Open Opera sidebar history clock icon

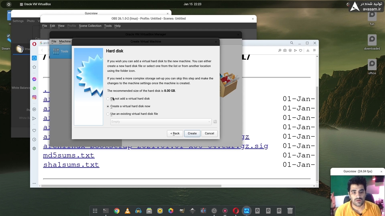(34, 139)
